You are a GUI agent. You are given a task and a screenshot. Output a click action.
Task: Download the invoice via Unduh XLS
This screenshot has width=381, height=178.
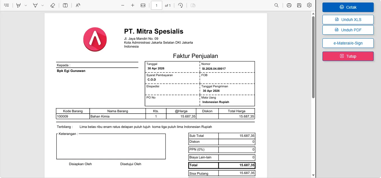click(x=348, y=20)
